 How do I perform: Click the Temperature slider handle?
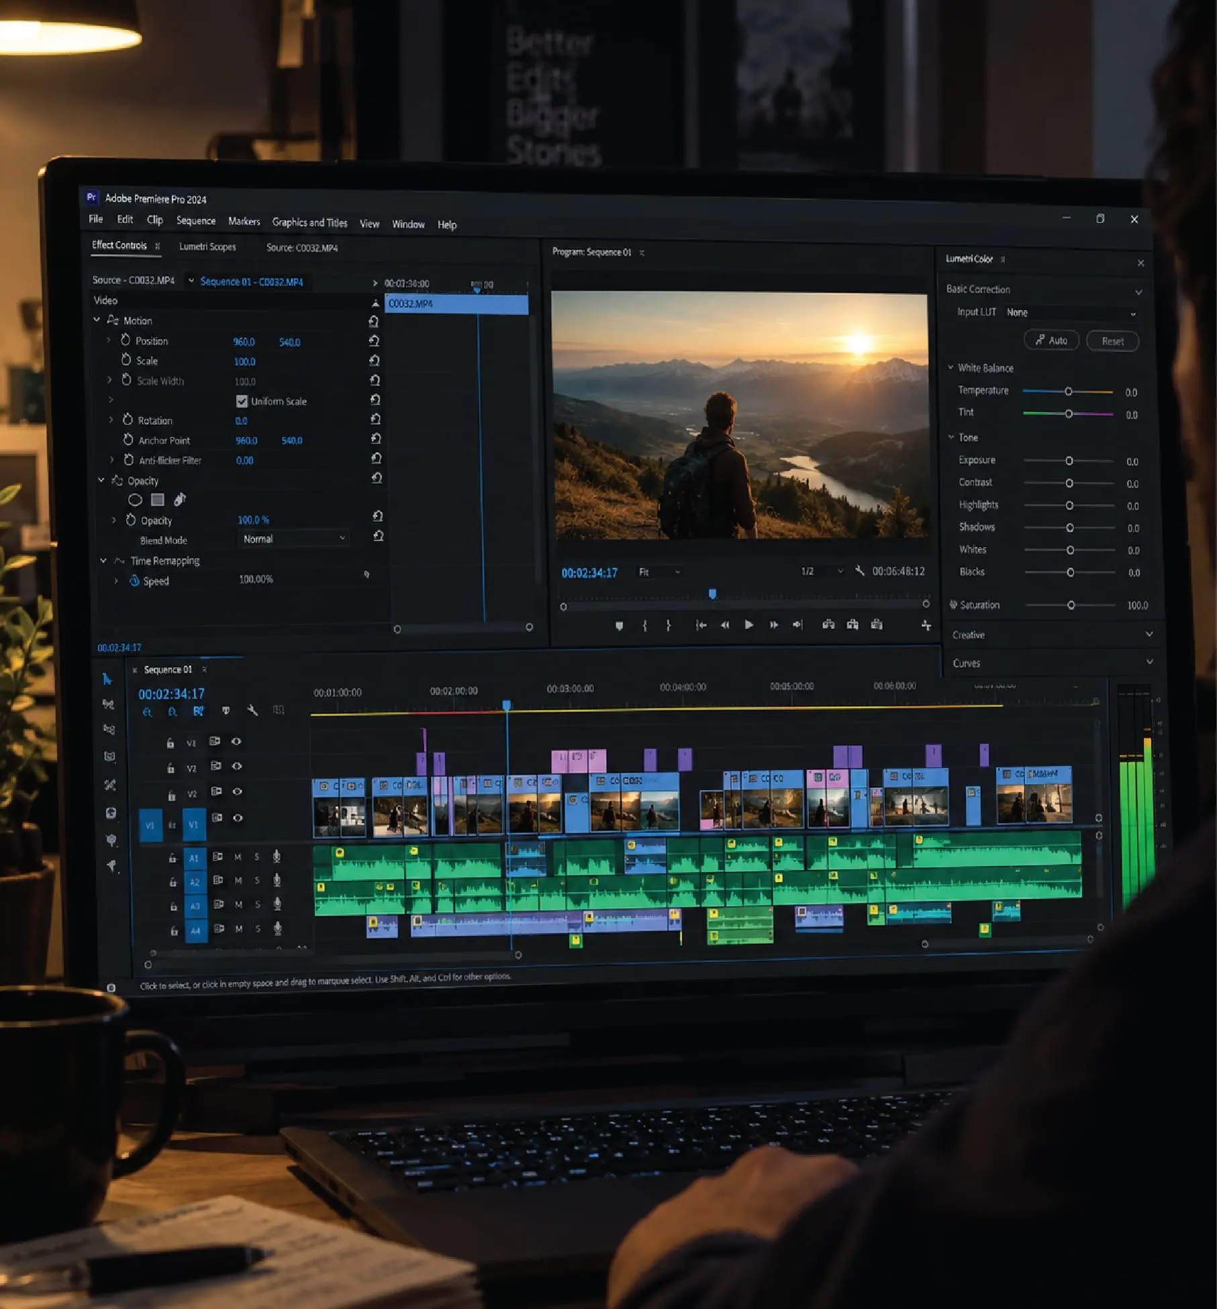click(x=1069, y=391)
